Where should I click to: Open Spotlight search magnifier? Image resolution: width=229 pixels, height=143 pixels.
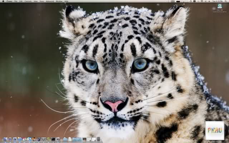tap(226, 1)
